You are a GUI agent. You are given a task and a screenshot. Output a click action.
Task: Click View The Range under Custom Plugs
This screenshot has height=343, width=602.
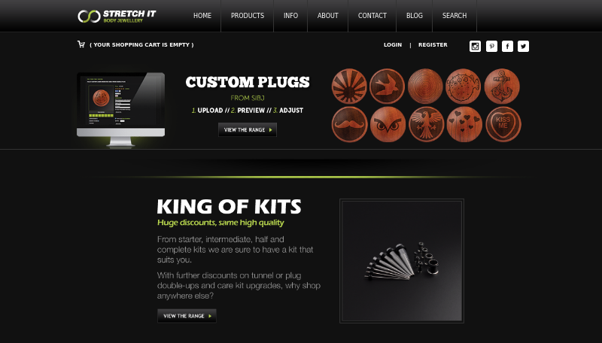248,129
